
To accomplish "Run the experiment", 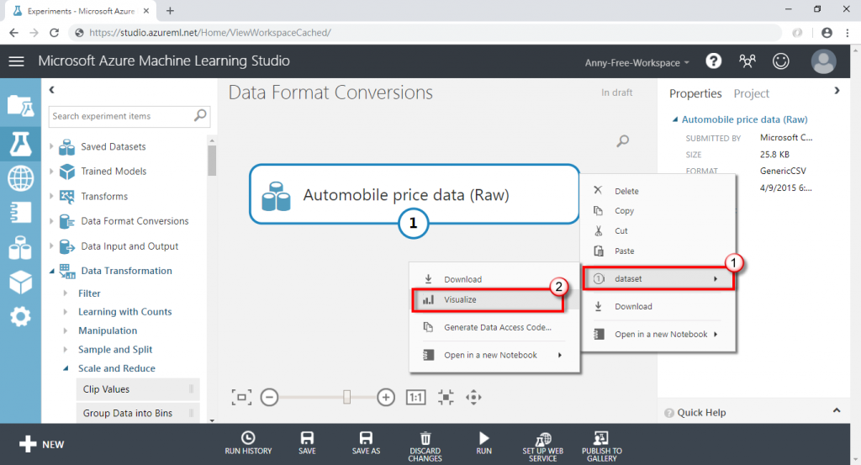I will tap(483, 442).
